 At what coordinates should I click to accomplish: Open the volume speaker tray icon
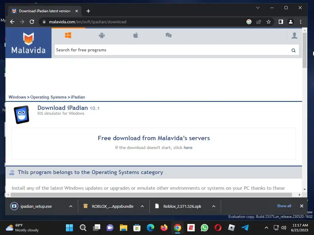pyautogui.click(x=284, y=228)
